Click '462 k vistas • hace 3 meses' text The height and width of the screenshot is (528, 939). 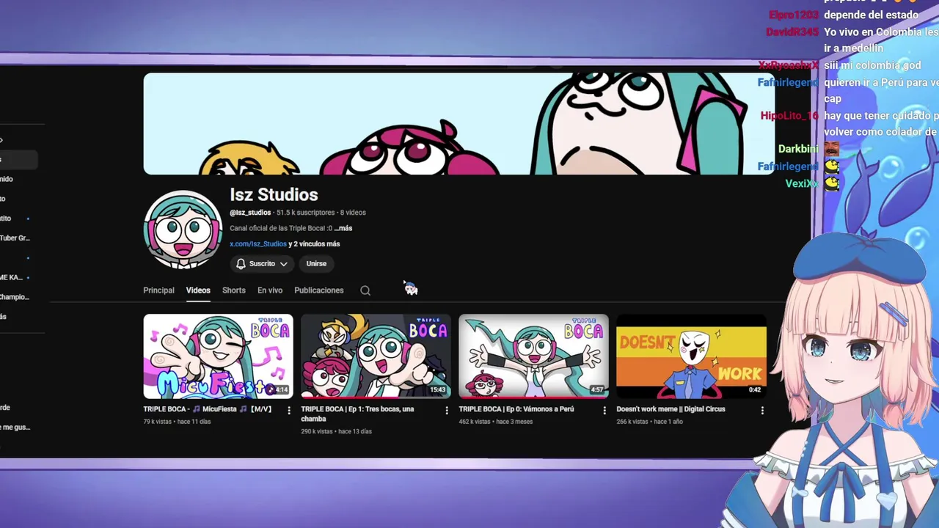pos(495,422)
